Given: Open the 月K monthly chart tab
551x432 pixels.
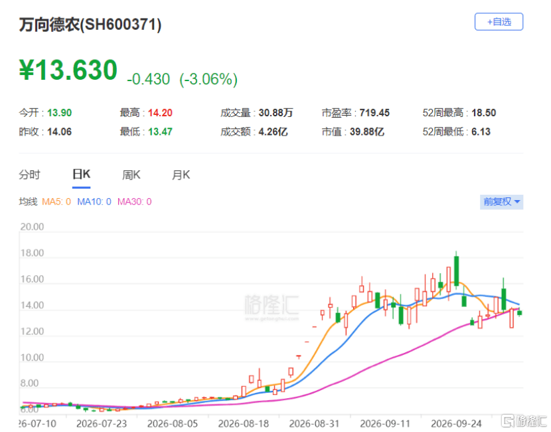Looking at the screenshot, I should (x=181, y=175).
